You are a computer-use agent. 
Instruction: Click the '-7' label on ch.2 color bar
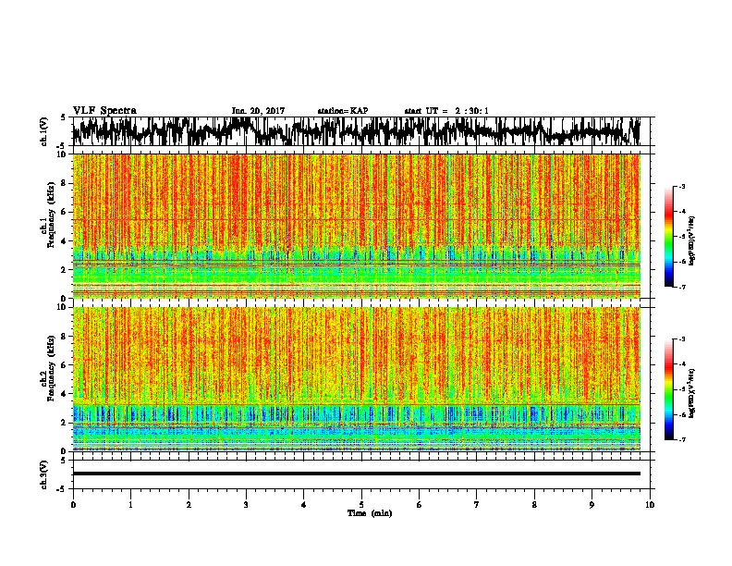tap(681, 439)
